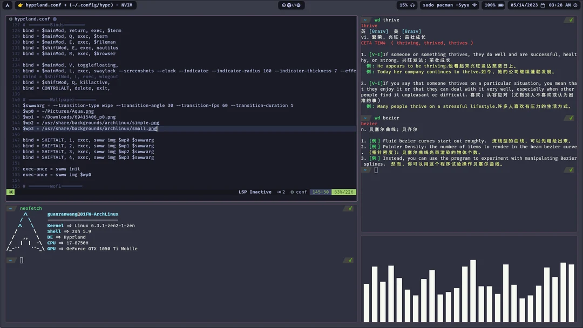Click the Arch logo in the top bar
Screen dimensions: 583x328
(x=7, y=5)
